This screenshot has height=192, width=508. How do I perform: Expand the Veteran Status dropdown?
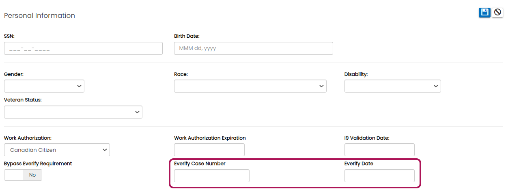(73, 112)
